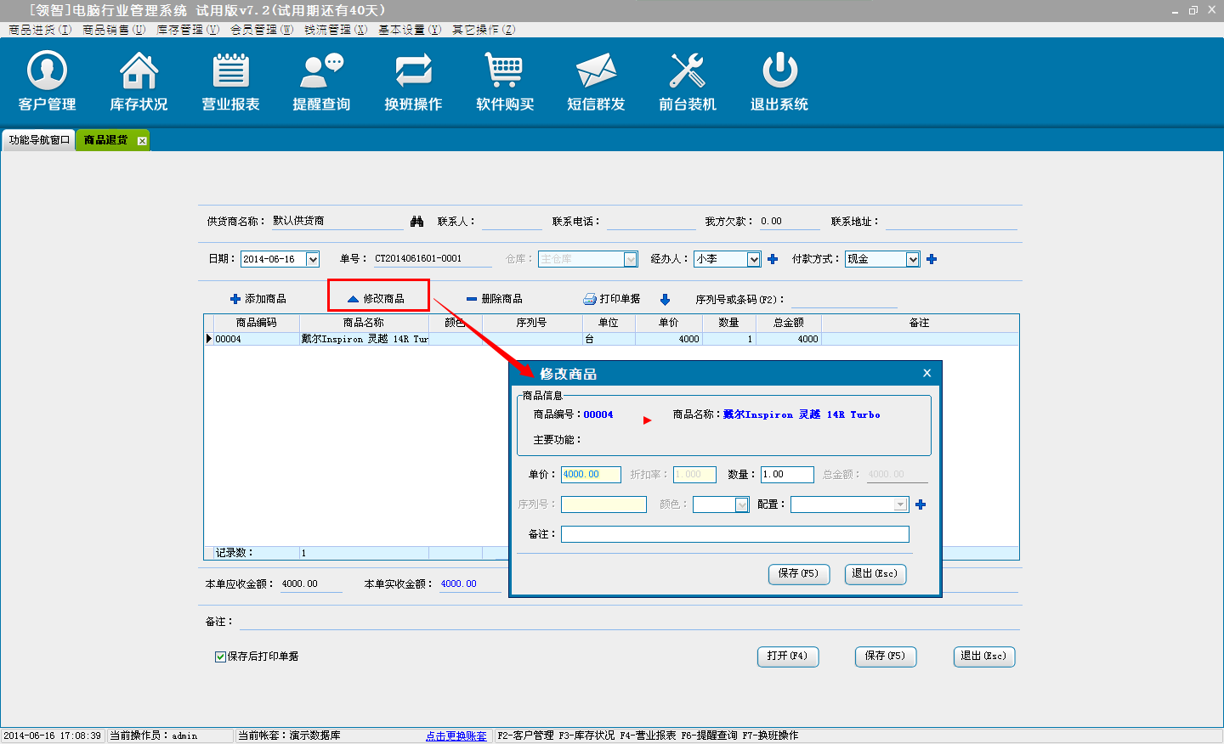Close the 修改商品 dialog with X

[x=926, y=373]
